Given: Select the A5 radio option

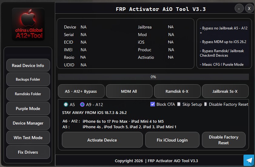Looking at the screenshot, I should coord(66,105).
